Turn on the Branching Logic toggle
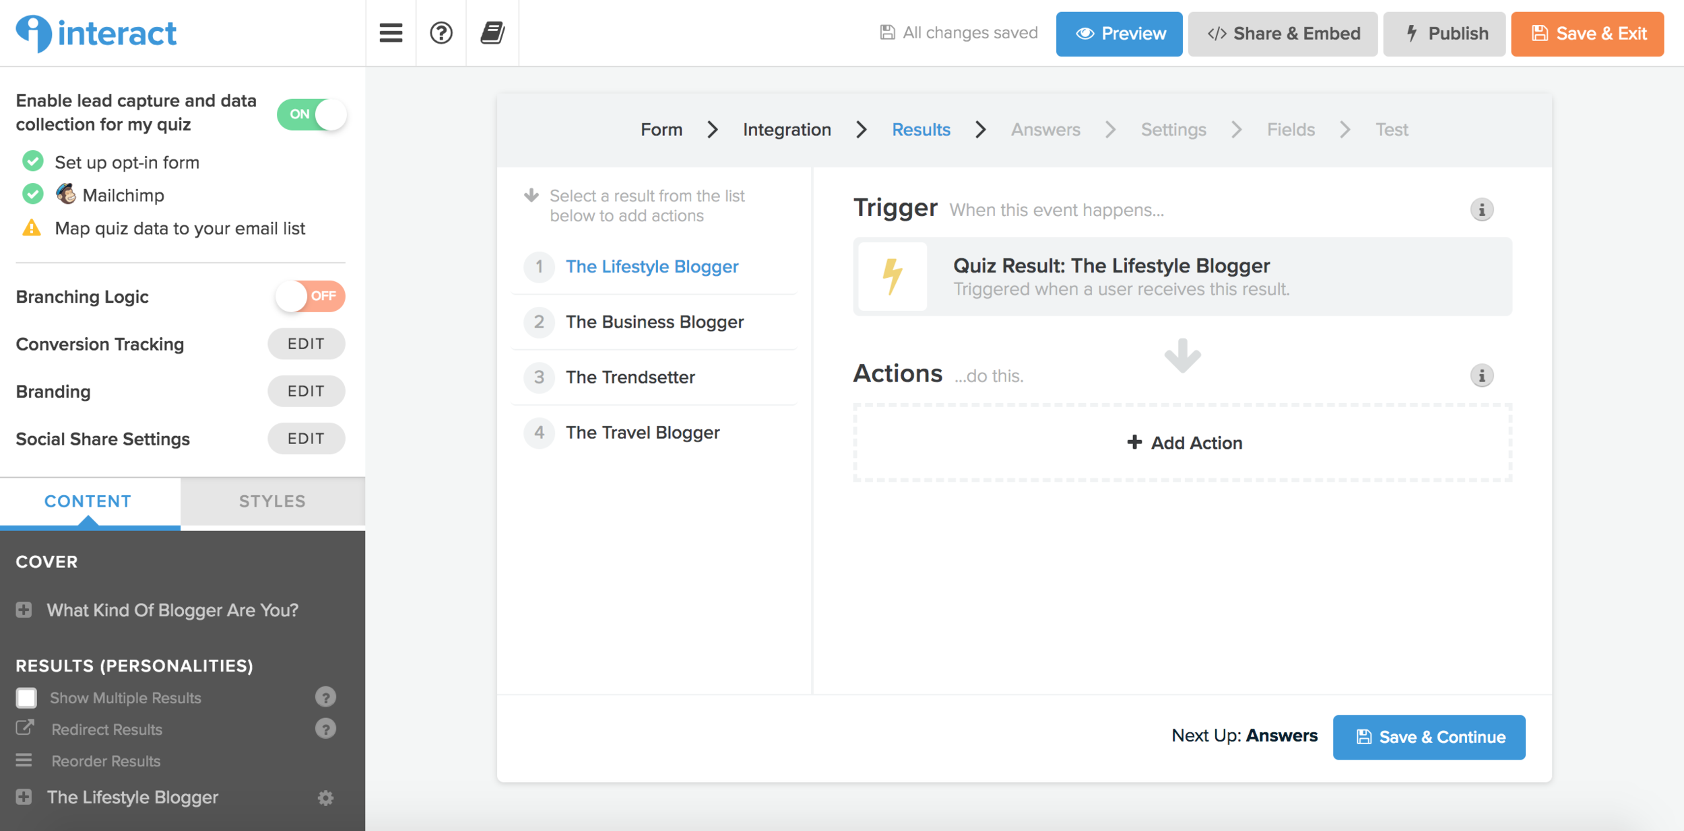 pyautogui.click(x=311, y=296)
